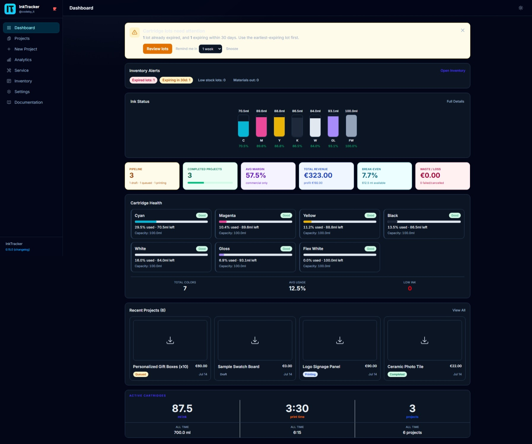Click the Break-Even stat card

pyautogui.click(x=384, y=176)
